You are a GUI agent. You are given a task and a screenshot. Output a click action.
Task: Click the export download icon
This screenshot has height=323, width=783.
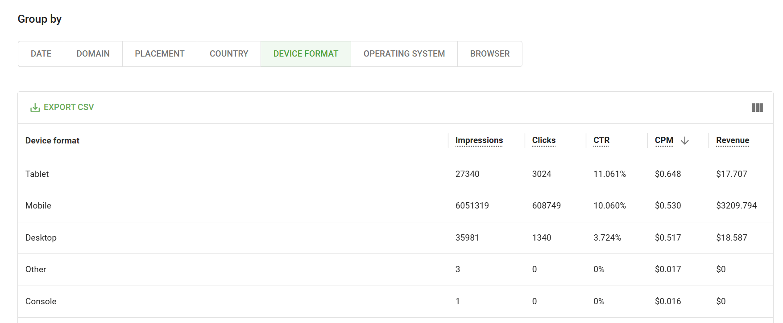[x=35, y=107]
